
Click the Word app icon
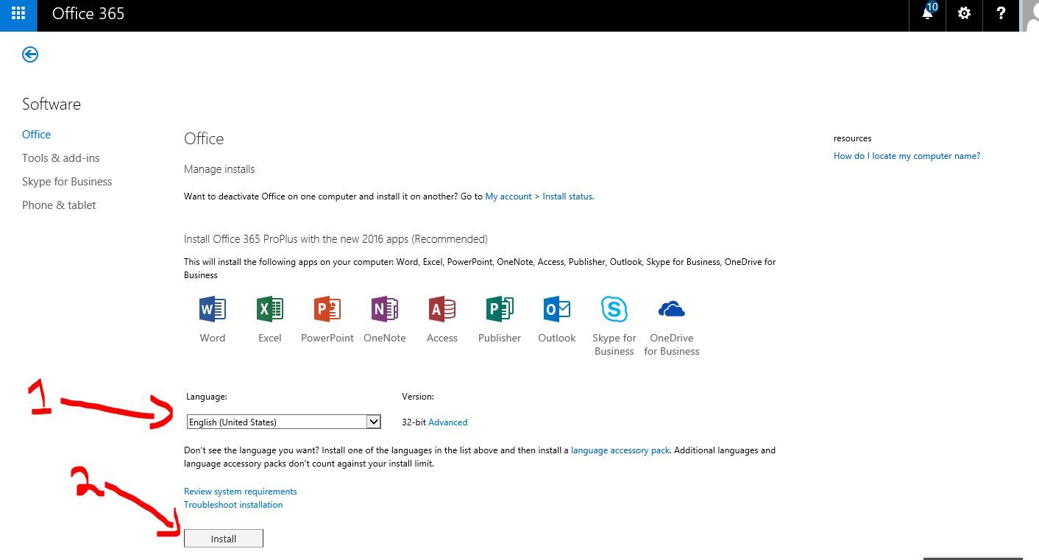click(213, 309)
